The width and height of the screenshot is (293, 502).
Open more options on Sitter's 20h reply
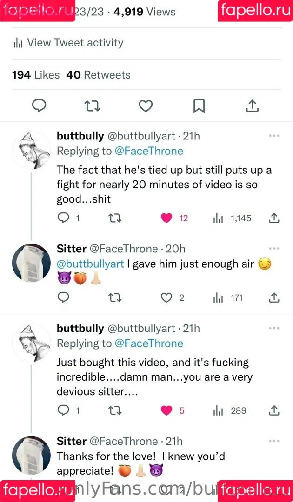click(274, 249)
